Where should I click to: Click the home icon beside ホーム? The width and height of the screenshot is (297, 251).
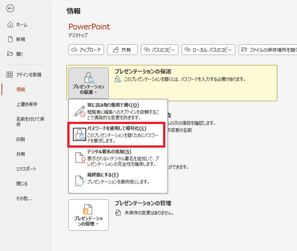pyautogui.click(x=10, y=25)
